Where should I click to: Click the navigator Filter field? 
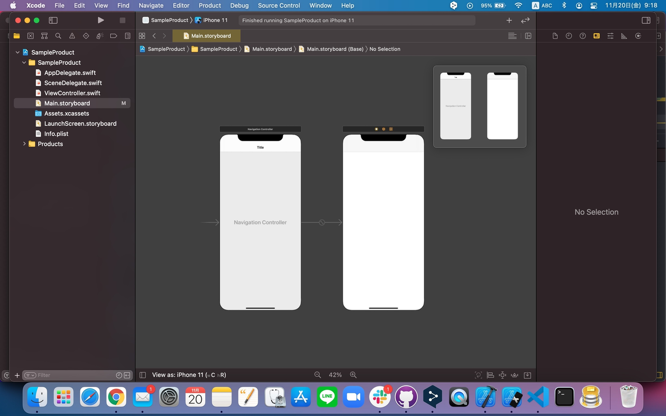71,375
